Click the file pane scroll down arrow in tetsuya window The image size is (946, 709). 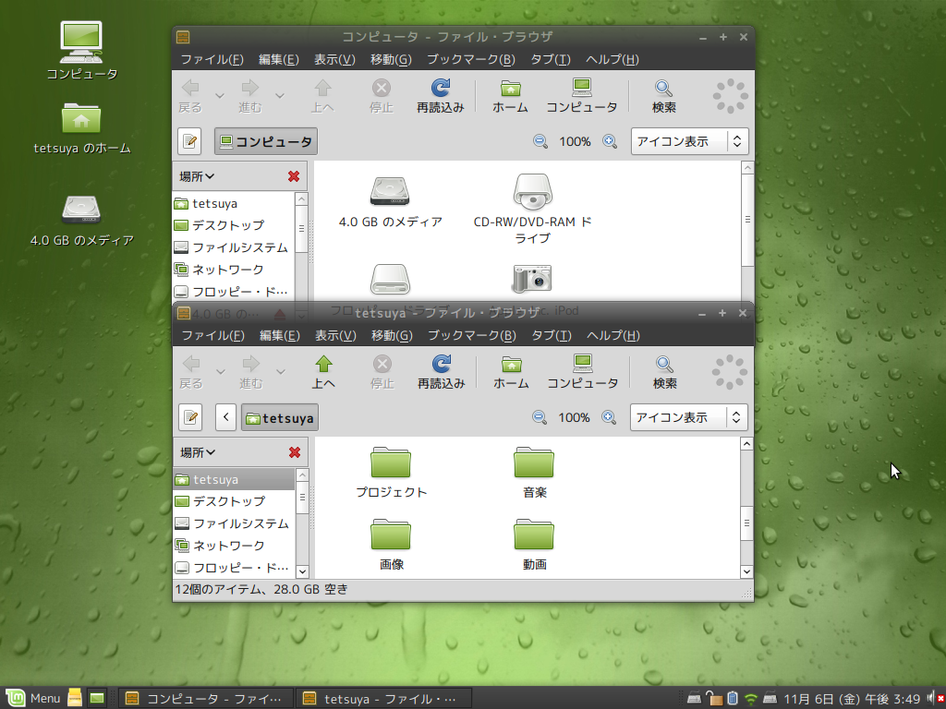(x=746, y=571)
